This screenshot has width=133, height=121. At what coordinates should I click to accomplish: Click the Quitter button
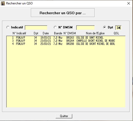pyautogui.click(x=64, y=116)
